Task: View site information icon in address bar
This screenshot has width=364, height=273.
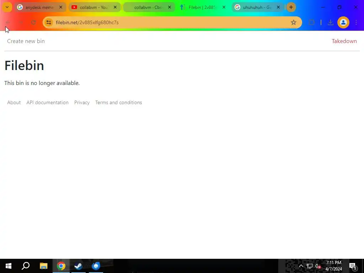Action: pos(49,22)
